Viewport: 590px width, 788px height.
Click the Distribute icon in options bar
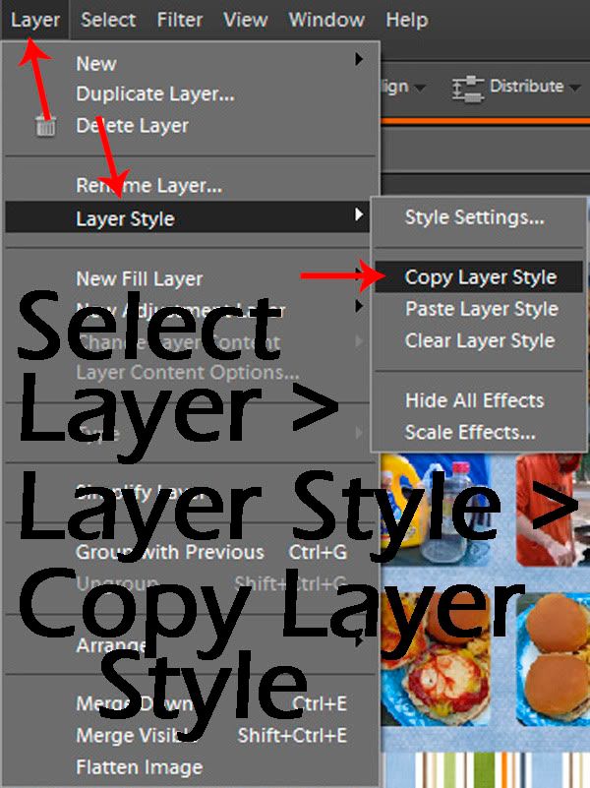pyautogui.click(x=467, y=88)
